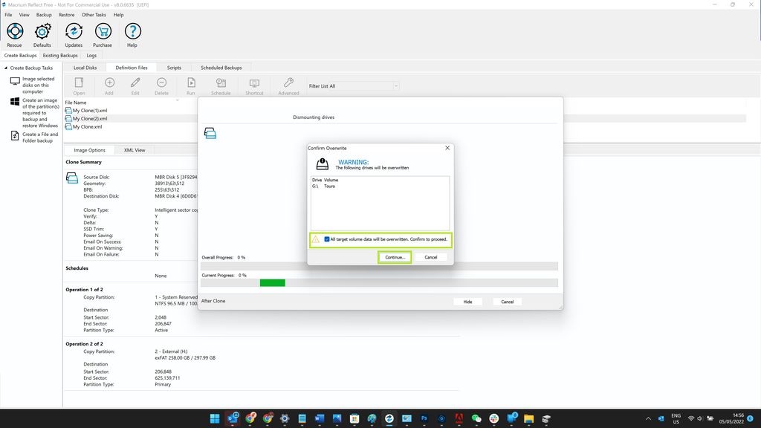The image size is (761, 428).
Task: Switch to the Scheduled Backups tab
Action: pos(221,67)
